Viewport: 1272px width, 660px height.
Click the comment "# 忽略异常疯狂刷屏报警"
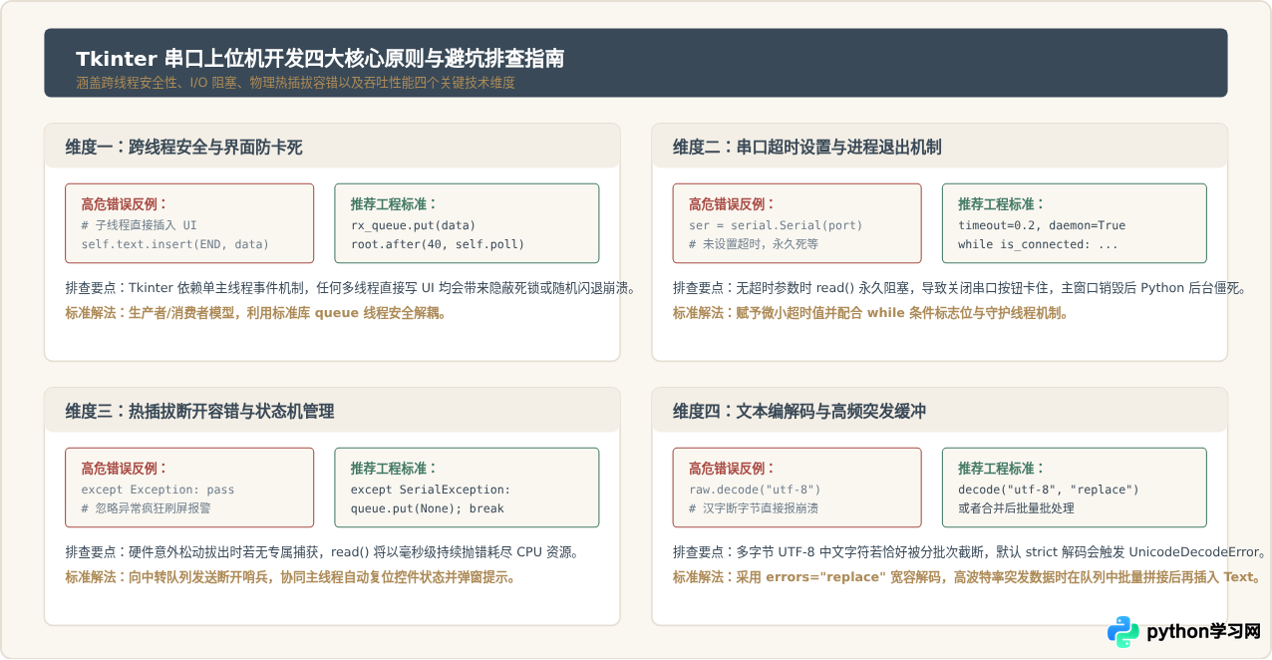(x=146, y=508)
